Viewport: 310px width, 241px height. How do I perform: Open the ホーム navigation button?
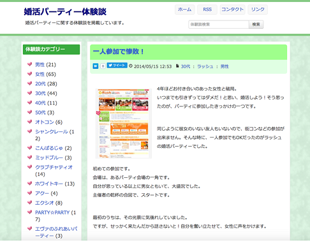click(184, 10)
